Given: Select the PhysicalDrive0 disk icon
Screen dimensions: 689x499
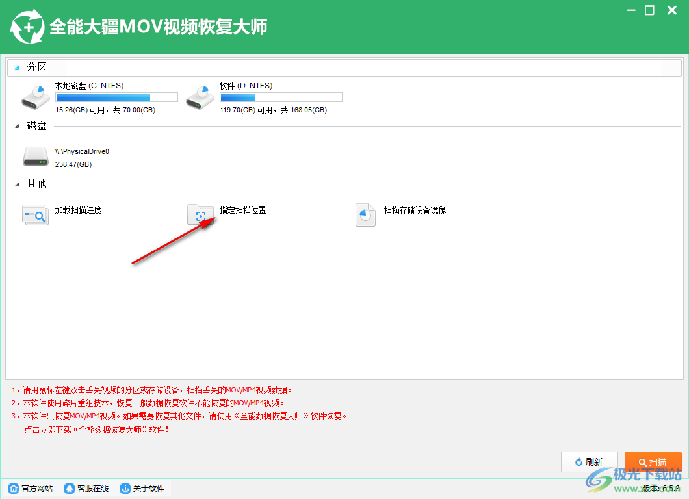Looking at the screenshot, I should (36, 157).
